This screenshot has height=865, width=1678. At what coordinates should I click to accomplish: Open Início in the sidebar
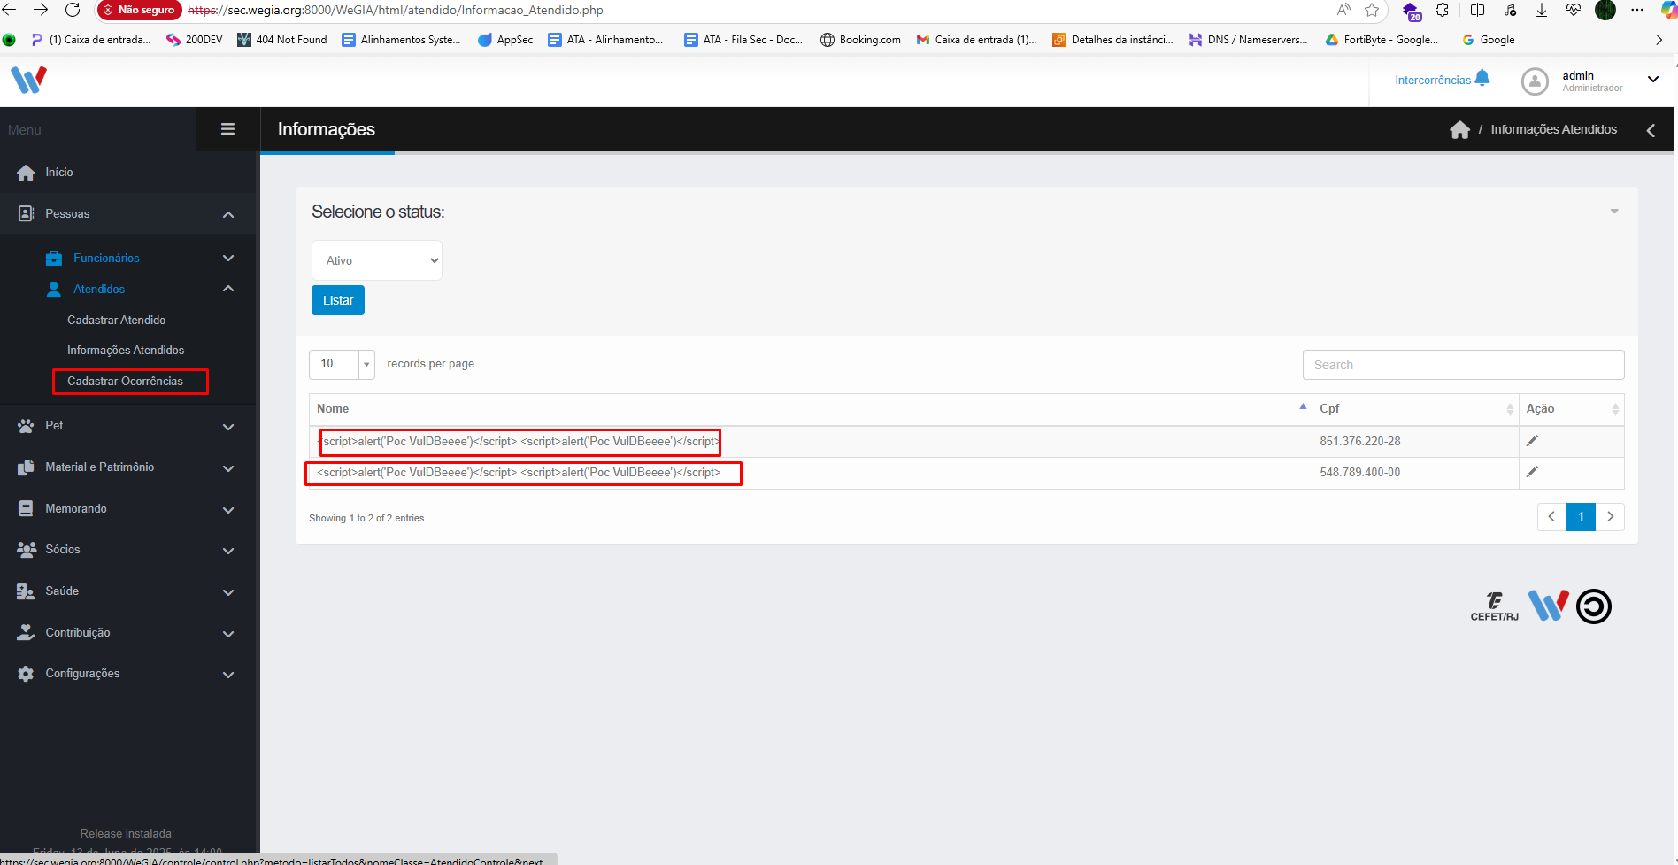[59, 172]
